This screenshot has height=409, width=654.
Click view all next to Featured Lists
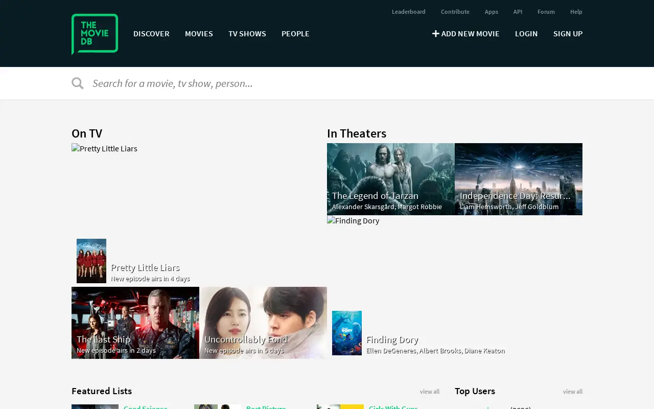coord(430,392)
